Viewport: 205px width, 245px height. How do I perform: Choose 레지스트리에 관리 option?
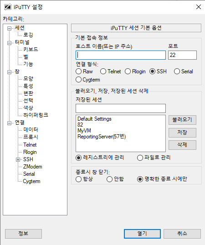[x=100, y=158]
